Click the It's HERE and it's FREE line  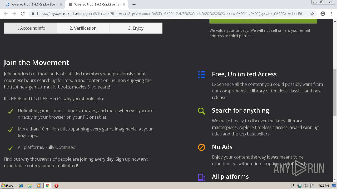tap(54, 99)
